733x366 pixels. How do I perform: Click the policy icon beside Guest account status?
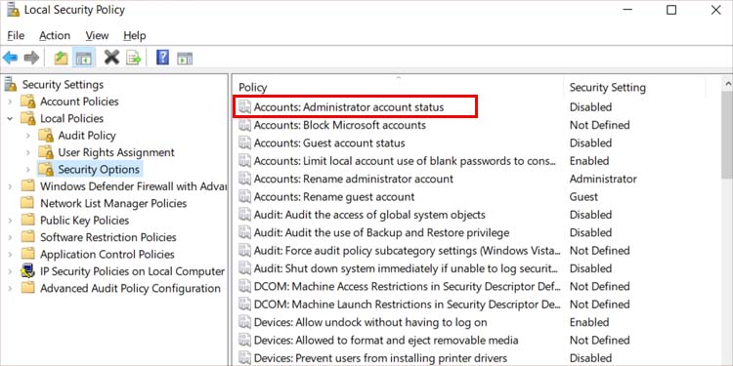click(244, 142)
